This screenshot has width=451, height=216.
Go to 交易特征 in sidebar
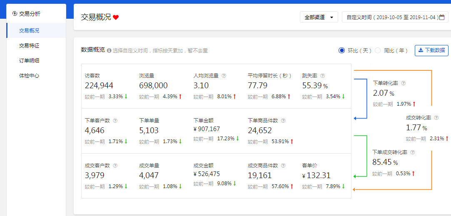[29, 46]
